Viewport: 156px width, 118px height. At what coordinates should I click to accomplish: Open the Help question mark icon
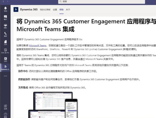point(5,115)
